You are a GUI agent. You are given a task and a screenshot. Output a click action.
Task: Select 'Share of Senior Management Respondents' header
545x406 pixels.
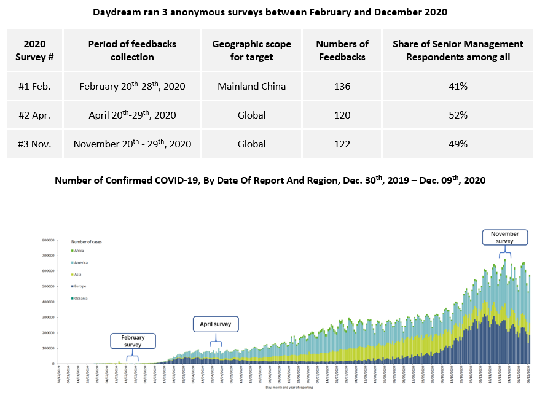coord(458,50)
